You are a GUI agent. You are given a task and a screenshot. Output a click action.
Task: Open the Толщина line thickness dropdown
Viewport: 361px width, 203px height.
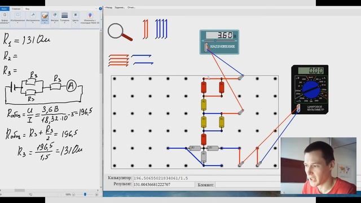[x=65, y=18]
